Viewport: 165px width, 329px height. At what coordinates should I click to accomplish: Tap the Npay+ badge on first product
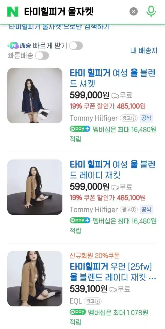coord(80,129)
